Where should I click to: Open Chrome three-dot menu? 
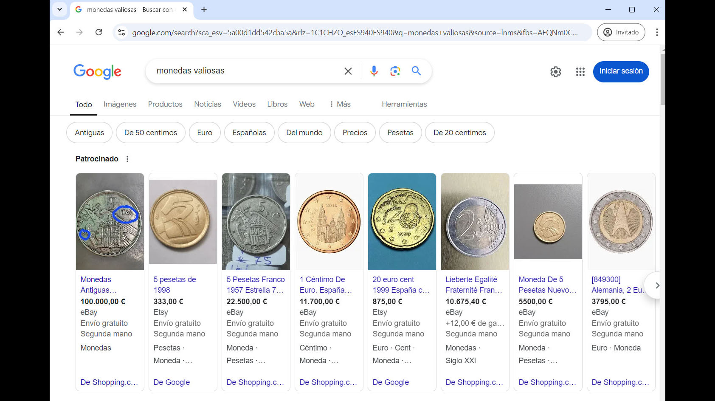(656, 32)
